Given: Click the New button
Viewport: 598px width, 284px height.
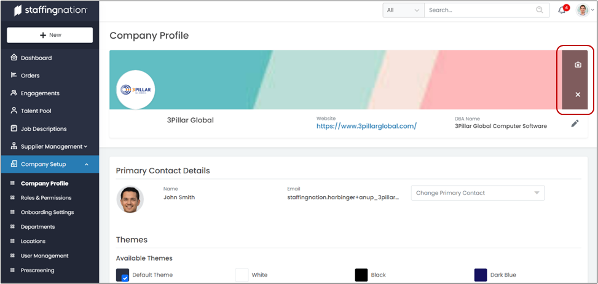Looking at the screenshot, I should tap(50, 35).
